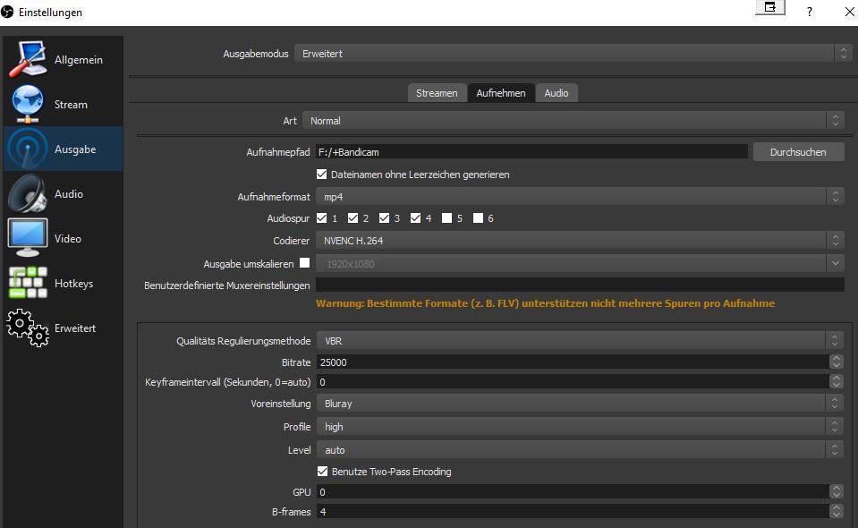Uncheck Audiospur 3
The width and height of the screenshot is (858, 528).
click(384, 218)
